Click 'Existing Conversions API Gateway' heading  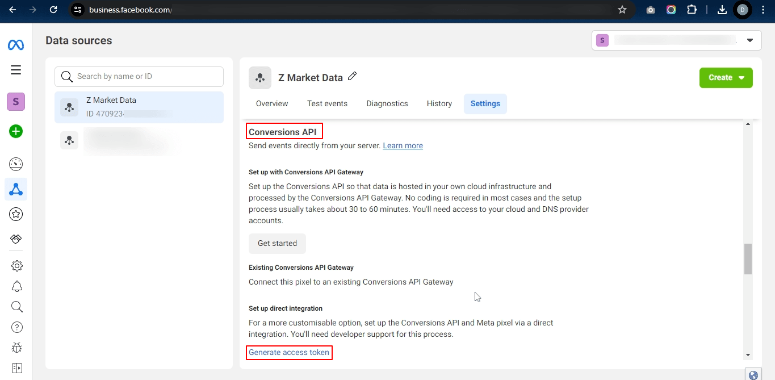pos(301,268)
